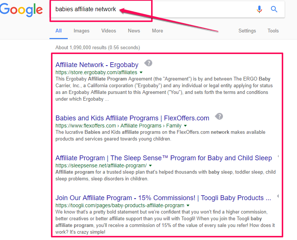Expand the dropdown arrow after sleepsense.net URL

[x=150, y=165]
